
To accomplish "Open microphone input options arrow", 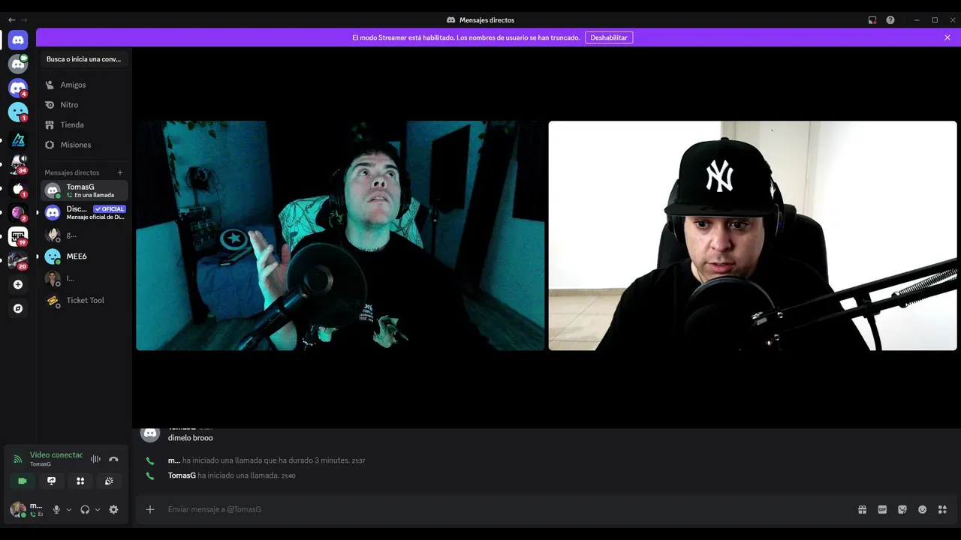I will tap(69, 509).
